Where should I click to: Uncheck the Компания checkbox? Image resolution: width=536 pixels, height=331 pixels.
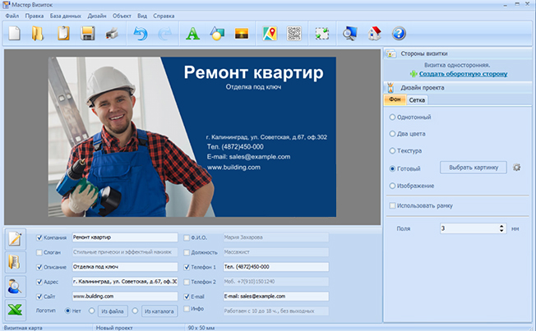tap(39, 237)
